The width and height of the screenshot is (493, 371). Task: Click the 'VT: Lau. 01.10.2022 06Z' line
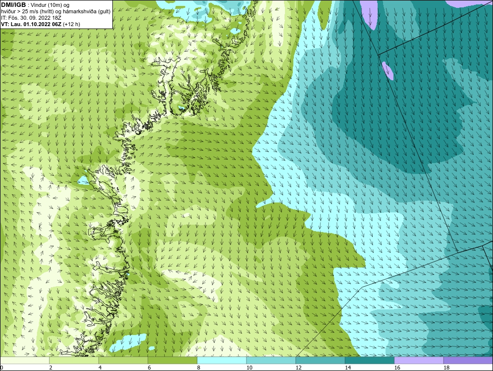click(x=32, y=24)
